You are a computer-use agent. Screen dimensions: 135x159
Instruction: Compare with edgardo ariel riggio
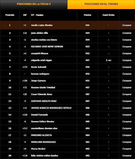click(127, 60)
